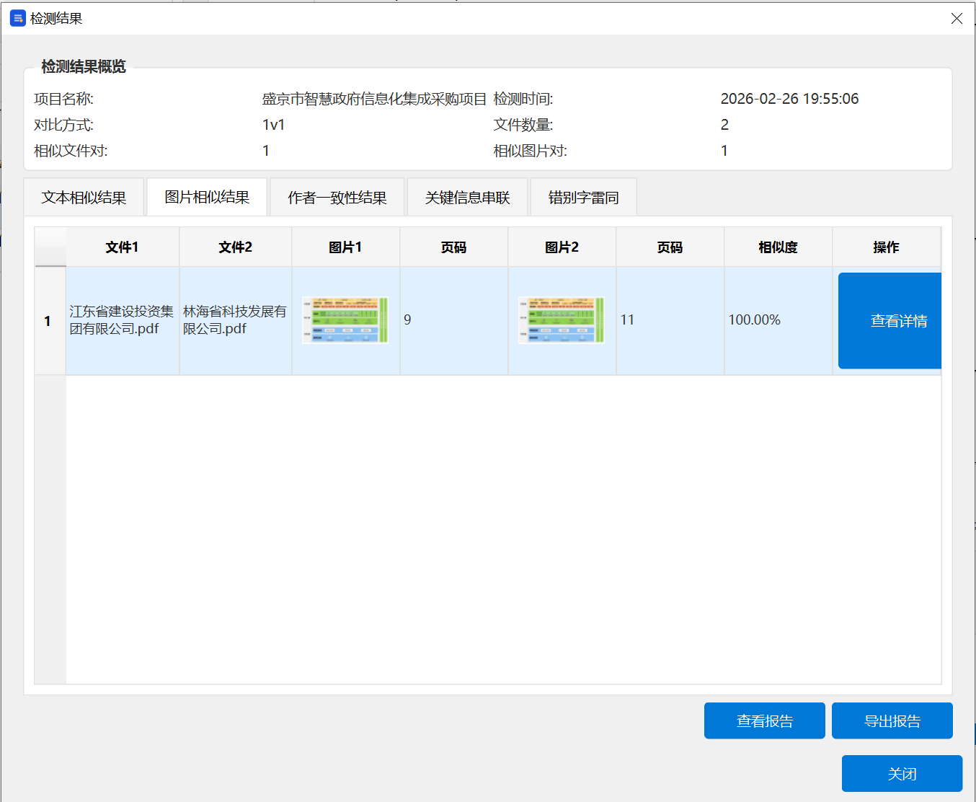Click the 查看报告 button
Viewport: 976px width, 802px height.
(764, 720)
